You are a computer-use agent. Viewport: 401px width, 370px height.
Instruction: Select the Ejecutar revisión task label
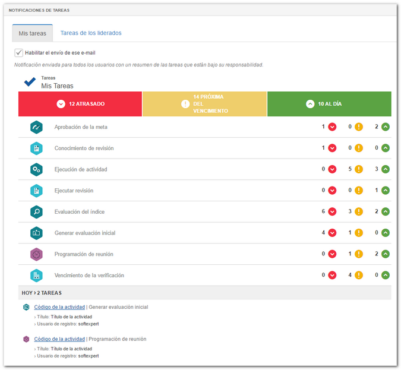(x=74, y=191)
